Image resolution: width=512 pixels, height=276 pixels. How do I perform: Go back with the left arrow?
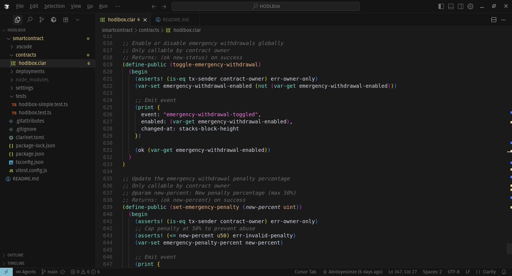pos(154,6)
